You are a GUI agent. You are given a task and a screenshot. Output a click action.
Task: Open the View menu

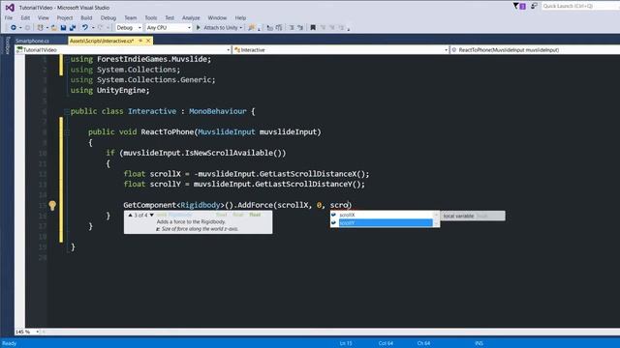tap(43, 17)
